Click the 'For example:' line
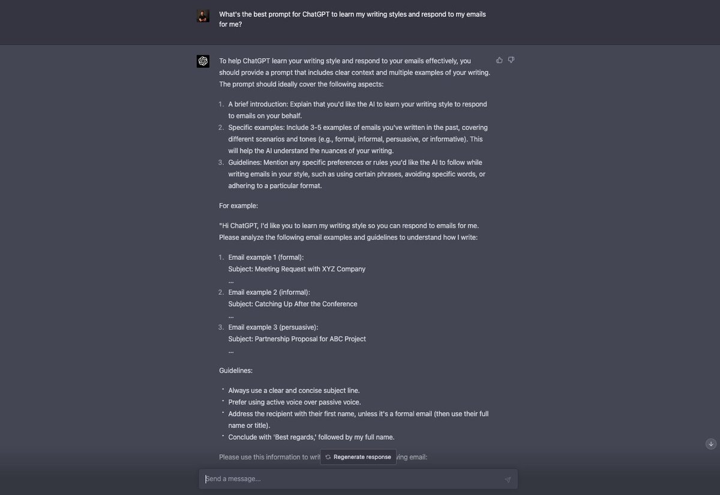The width and height of the screenshot is (720, 495). 238,206
